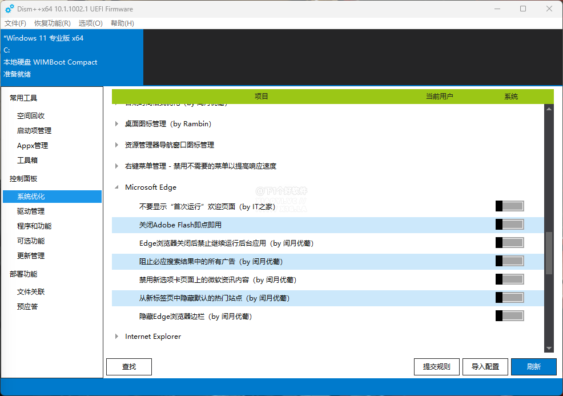Open 文件关联 in sidebar

[31, 292]
